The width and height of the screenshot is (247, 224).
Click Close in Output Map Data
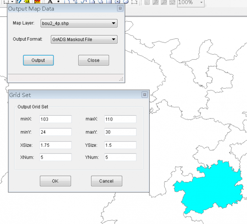(x=93, y=60)
